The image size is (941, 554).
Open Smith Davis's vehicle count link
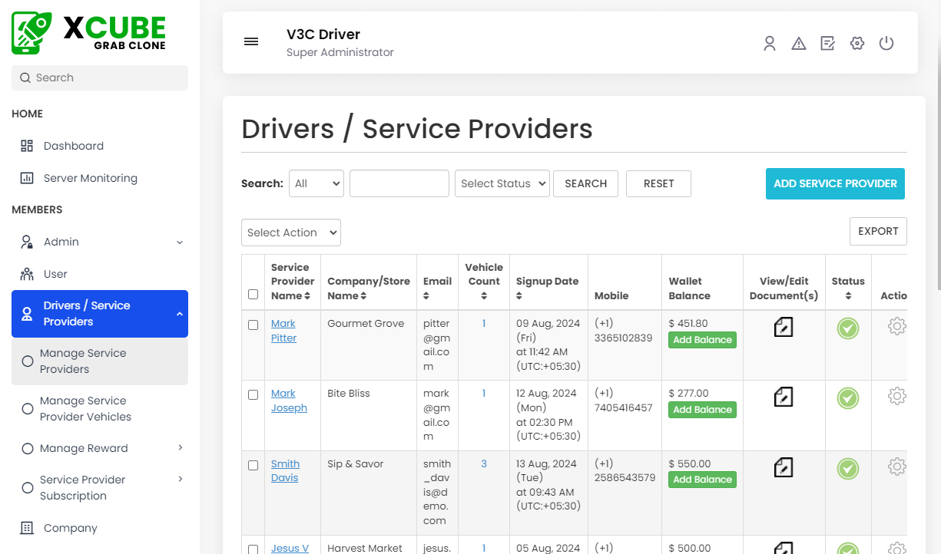click(483, 463)
